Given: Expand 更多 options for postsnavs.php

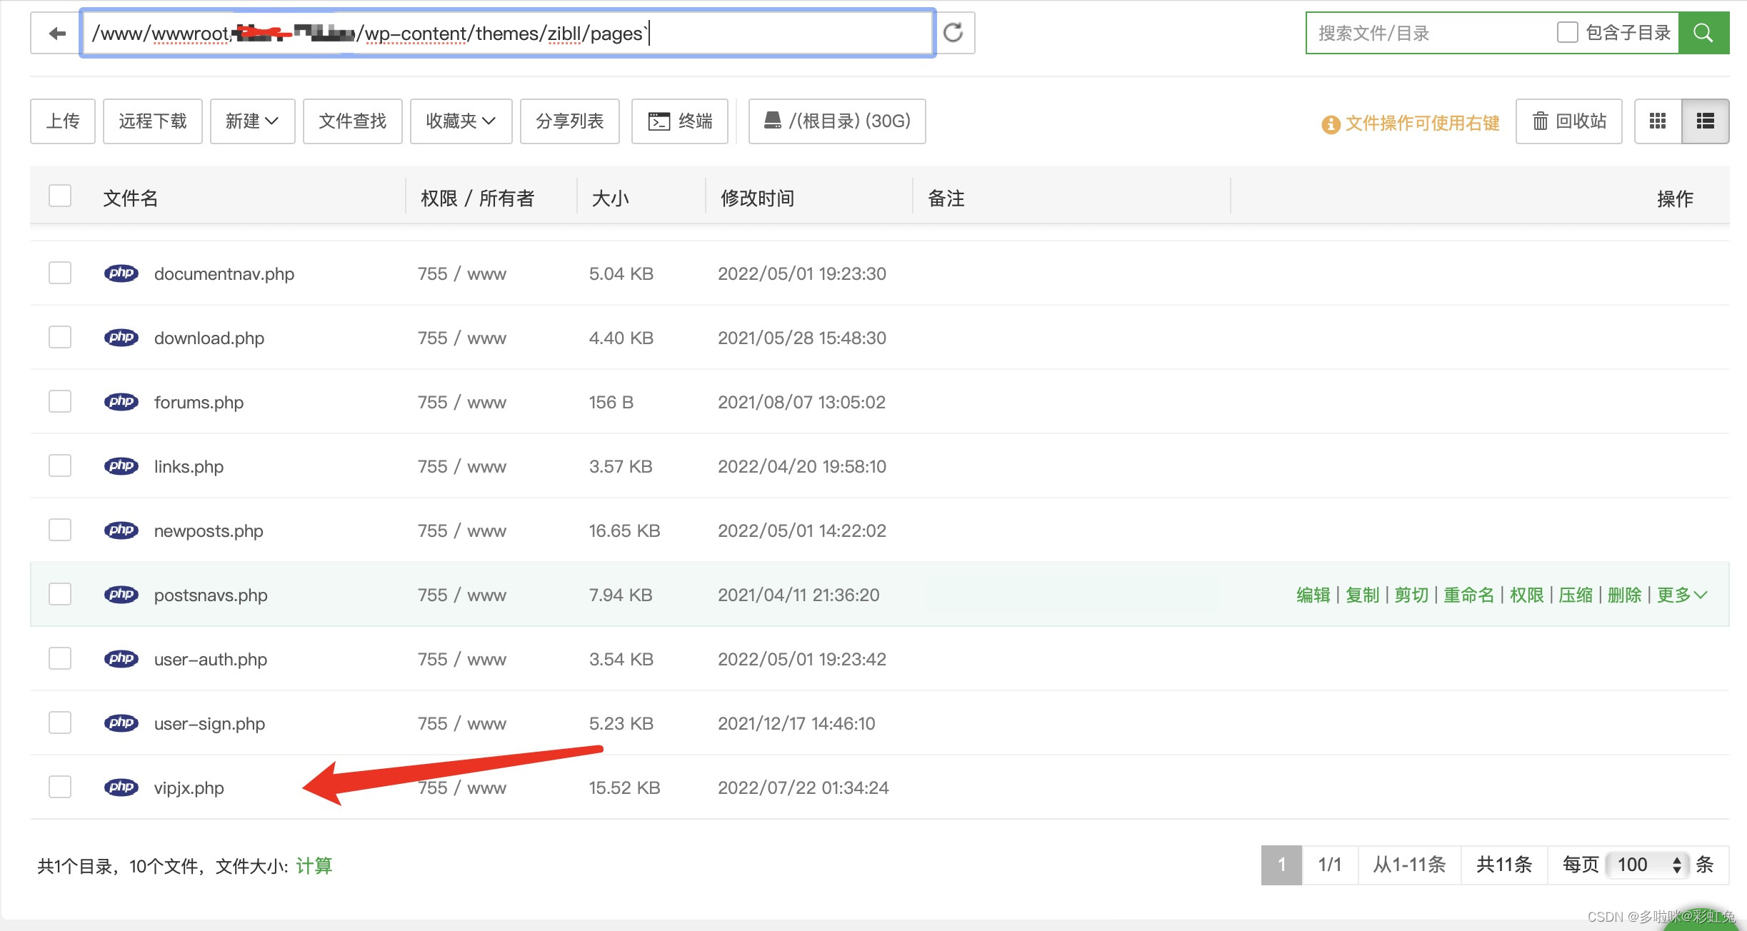Looking at the screenshot, I should 1682,594.
